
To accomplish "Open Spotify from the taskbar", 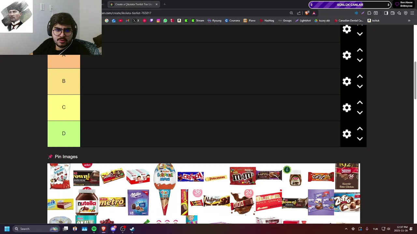I will click(x=94, y=229).
